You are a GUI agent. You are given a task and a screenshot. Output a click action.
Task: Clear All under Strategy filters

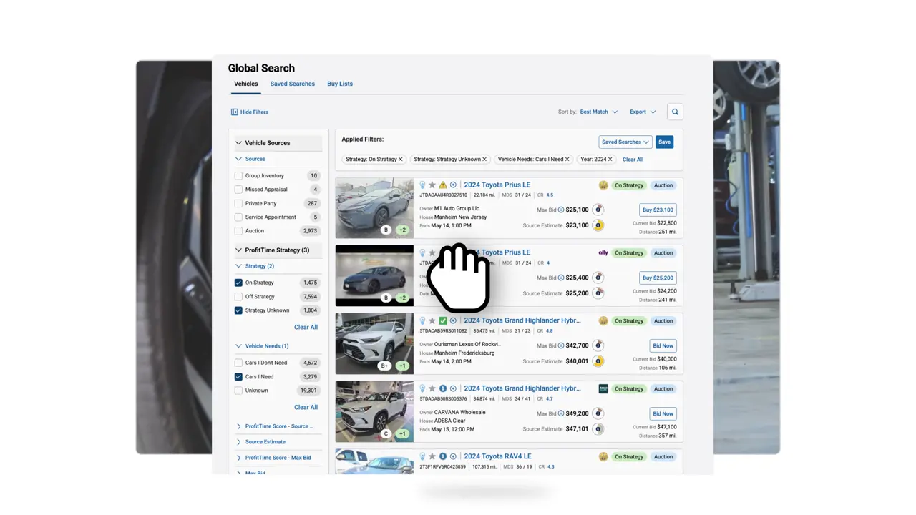306,328
